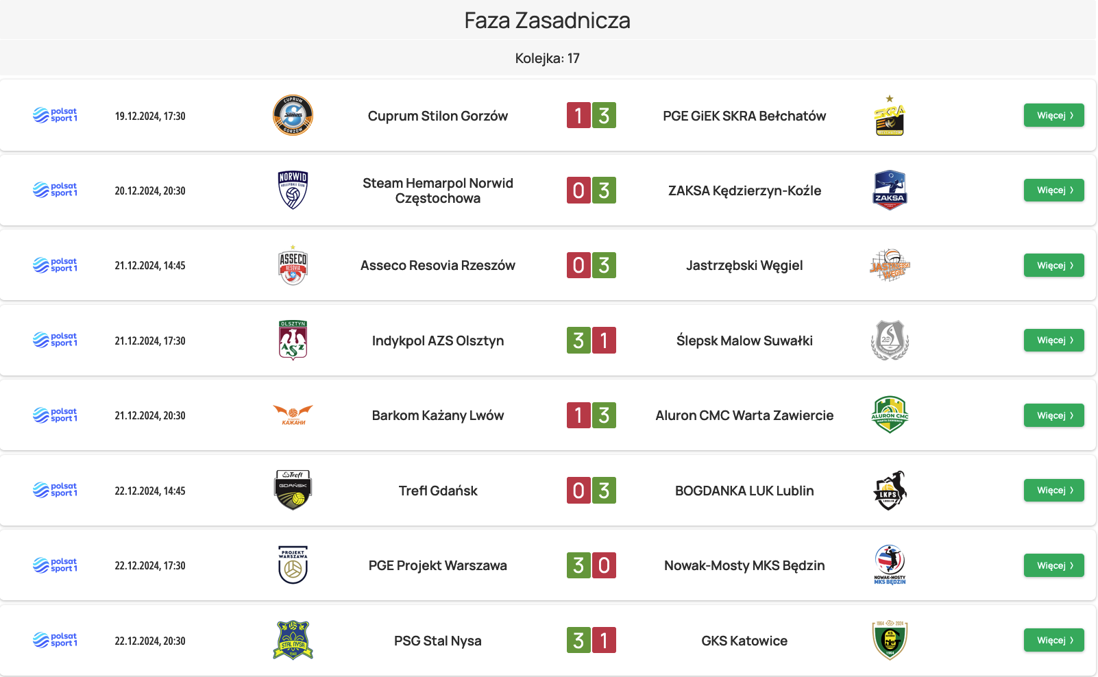This screenshot has height=677, width=1098.
Task: Click the Cuprum Stilon Gorzów team logo
Action: [293, 115]
